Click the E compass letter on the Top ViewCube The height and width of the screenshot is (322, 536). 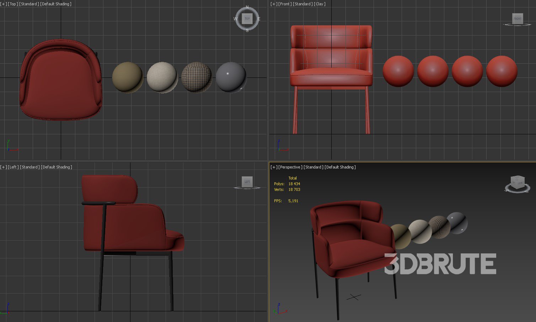[x=259, y=19]
